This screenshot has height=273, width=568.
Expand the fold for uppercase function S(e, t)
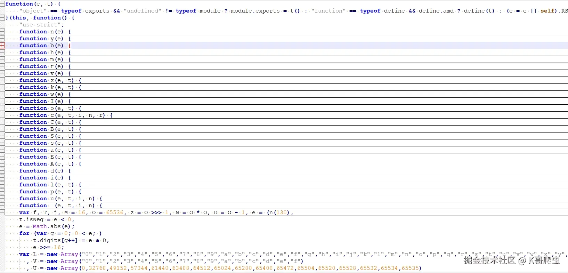2,136
